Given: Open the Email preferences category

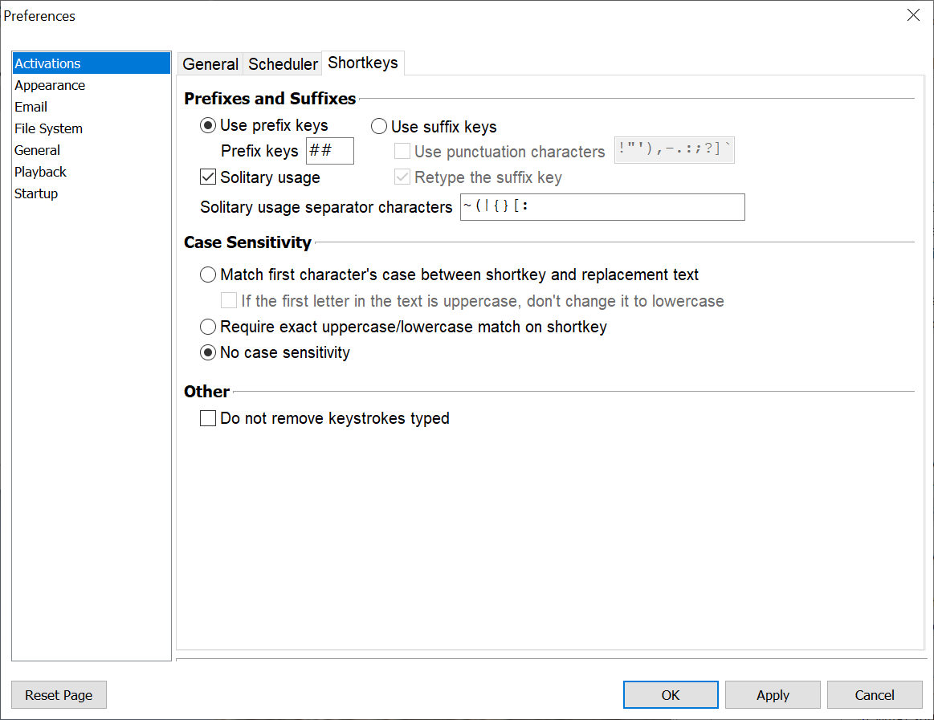Looking at the screenshot, I should click(x=31, y=107).
